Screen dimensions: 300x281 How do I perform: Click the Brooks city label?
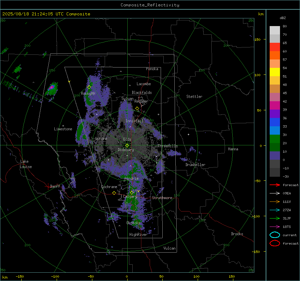(x=237, y=234)
